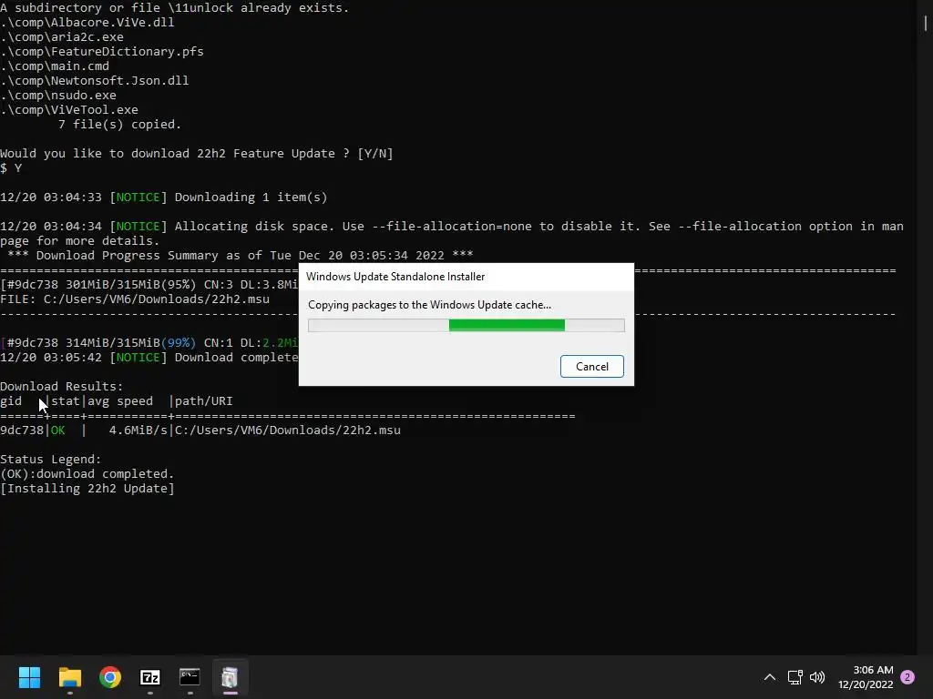The height and width of the screenshot is (699, 933).
Task: Click the 'Download Results:' heading
Action: pos(62,386)
